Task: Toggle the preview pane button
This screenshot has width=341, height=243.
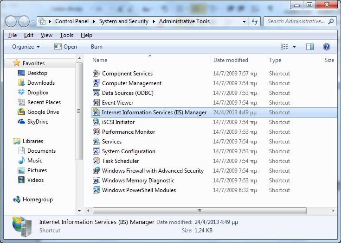Action: (310, 47)
